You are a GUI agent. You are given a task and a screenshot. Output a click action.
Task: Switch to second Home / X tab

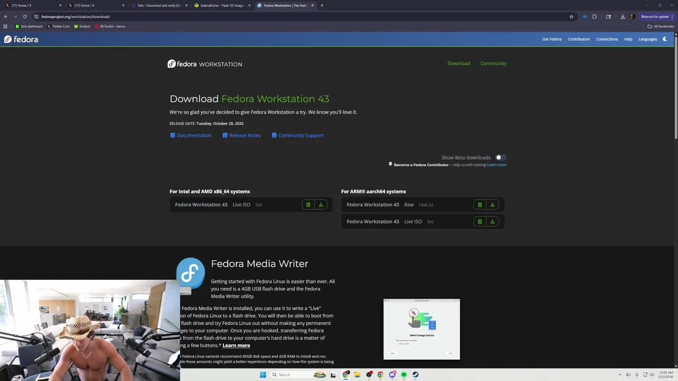click(x=95, y=5)
